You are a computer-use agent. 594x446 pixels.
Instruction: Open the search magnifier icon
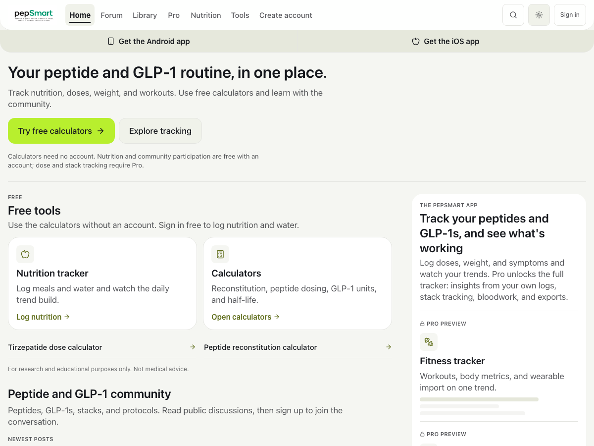coord(513,15)
